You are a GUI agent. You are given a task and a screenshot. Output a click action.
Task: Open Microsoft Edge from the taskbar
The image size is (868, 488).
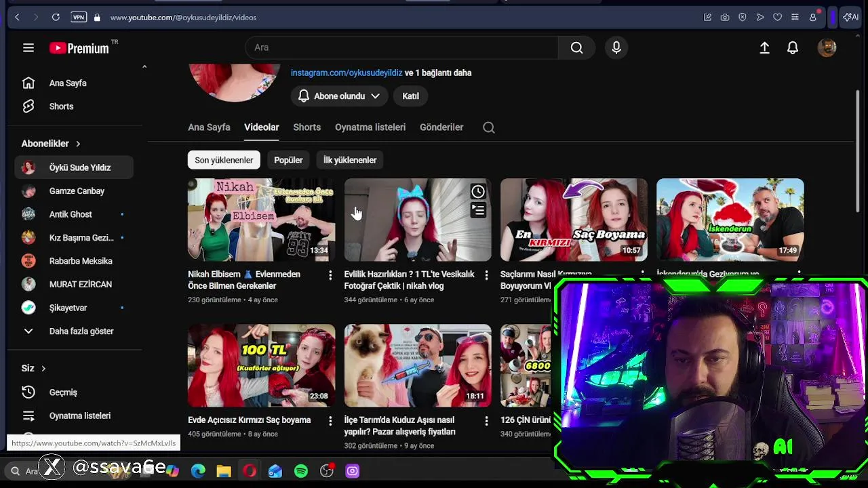pyautogui.click(x=198, y=471)
